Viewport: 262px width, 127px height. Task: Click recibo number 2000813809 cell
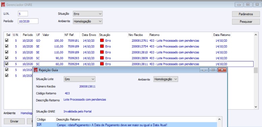point(140,58)
